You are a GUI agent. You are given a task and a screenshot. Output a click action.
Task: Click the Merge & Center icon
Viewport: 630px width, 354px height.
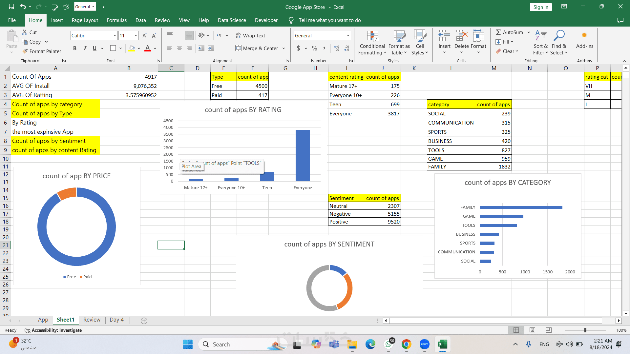[239, 48]
